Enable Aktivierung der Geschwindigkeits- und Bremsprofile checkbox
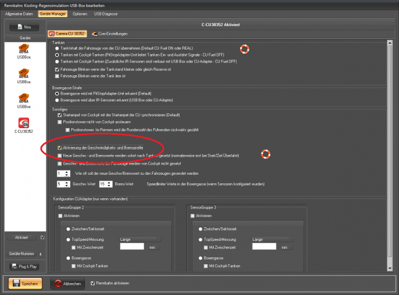 click(x=60, y=148)
